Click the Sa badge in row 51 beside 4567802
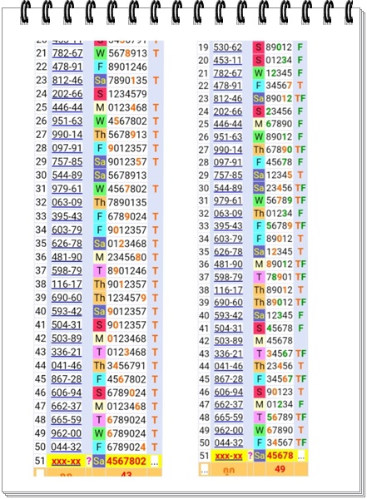 (99, 461)
